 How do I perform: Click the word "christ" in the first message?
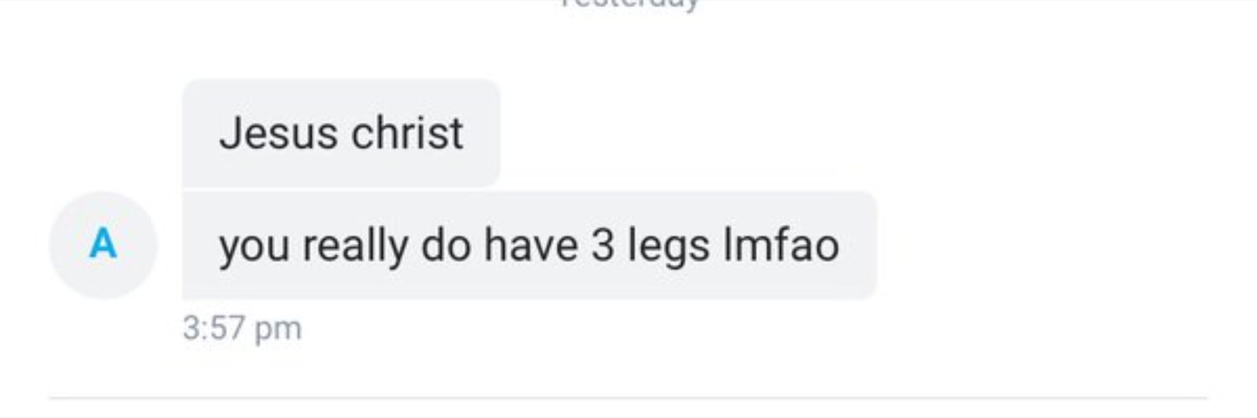(407, 133)
